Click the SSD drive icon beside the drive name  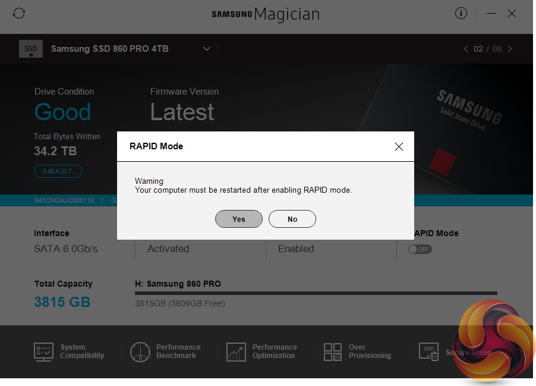pos(30,49)
